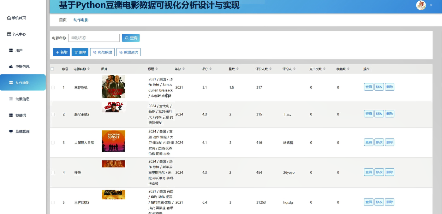The width and height of the screenshot is (442, 214).
Task: Open 系统管理 menu in the sidebar
Action: [x=23, y=131]
